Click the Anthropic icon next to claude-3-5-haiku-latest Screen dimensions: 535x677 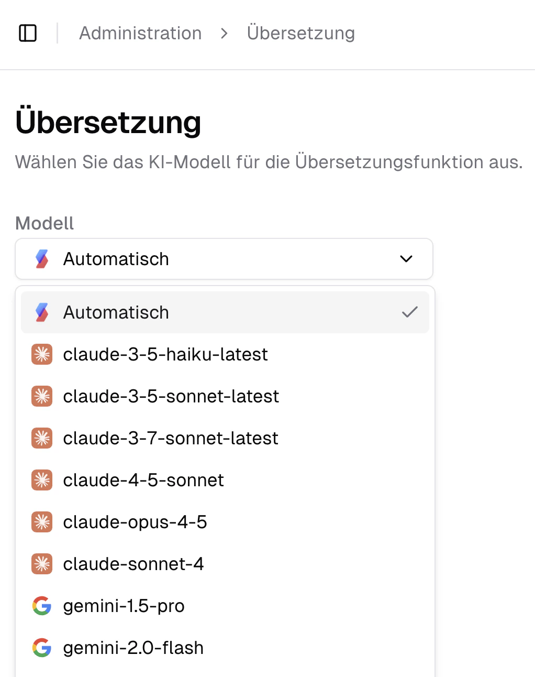tap(41, 354)
